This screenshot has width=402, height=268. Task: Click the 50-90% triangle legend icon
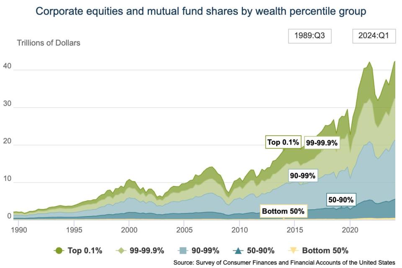pos(238,250)
